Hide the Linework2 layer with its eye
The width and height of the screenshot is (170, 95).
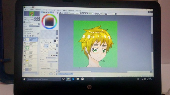coord(24,38)
